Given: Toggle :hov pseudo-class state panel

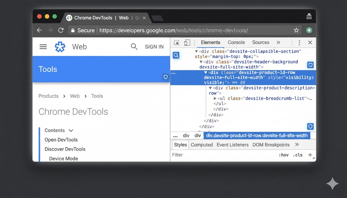Looking at the screenshot, I should (284, 155).
